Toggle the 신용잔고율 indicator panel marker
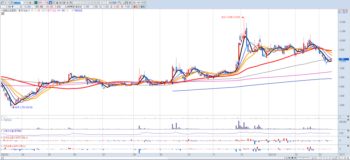The height and width of the screenshot is (160, 350). point(1,130)
